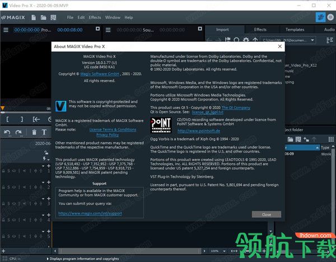
Task: Open Media Pool path dropdown
Action: (x=312, y=40)
